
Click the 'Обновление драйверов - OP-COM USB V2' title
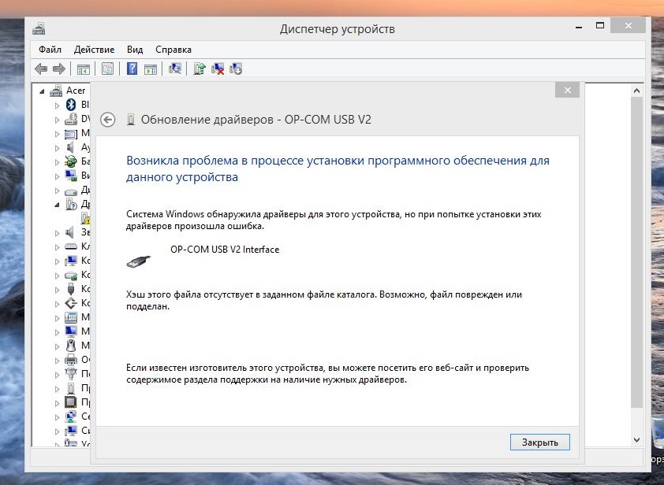pos(256,120)
